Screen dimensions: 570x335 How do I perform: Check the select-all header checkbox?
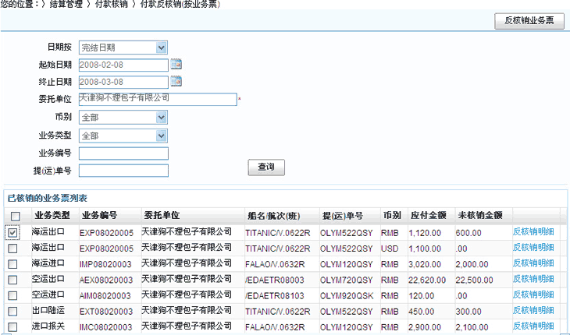click(15, 216)
